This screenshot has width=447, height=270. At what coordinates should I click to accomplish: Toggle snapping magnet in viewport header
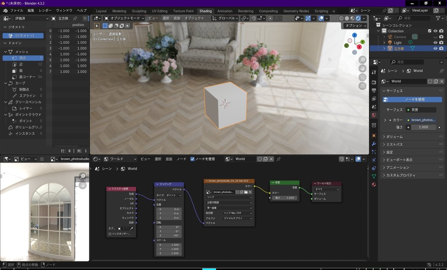point(254,18)
